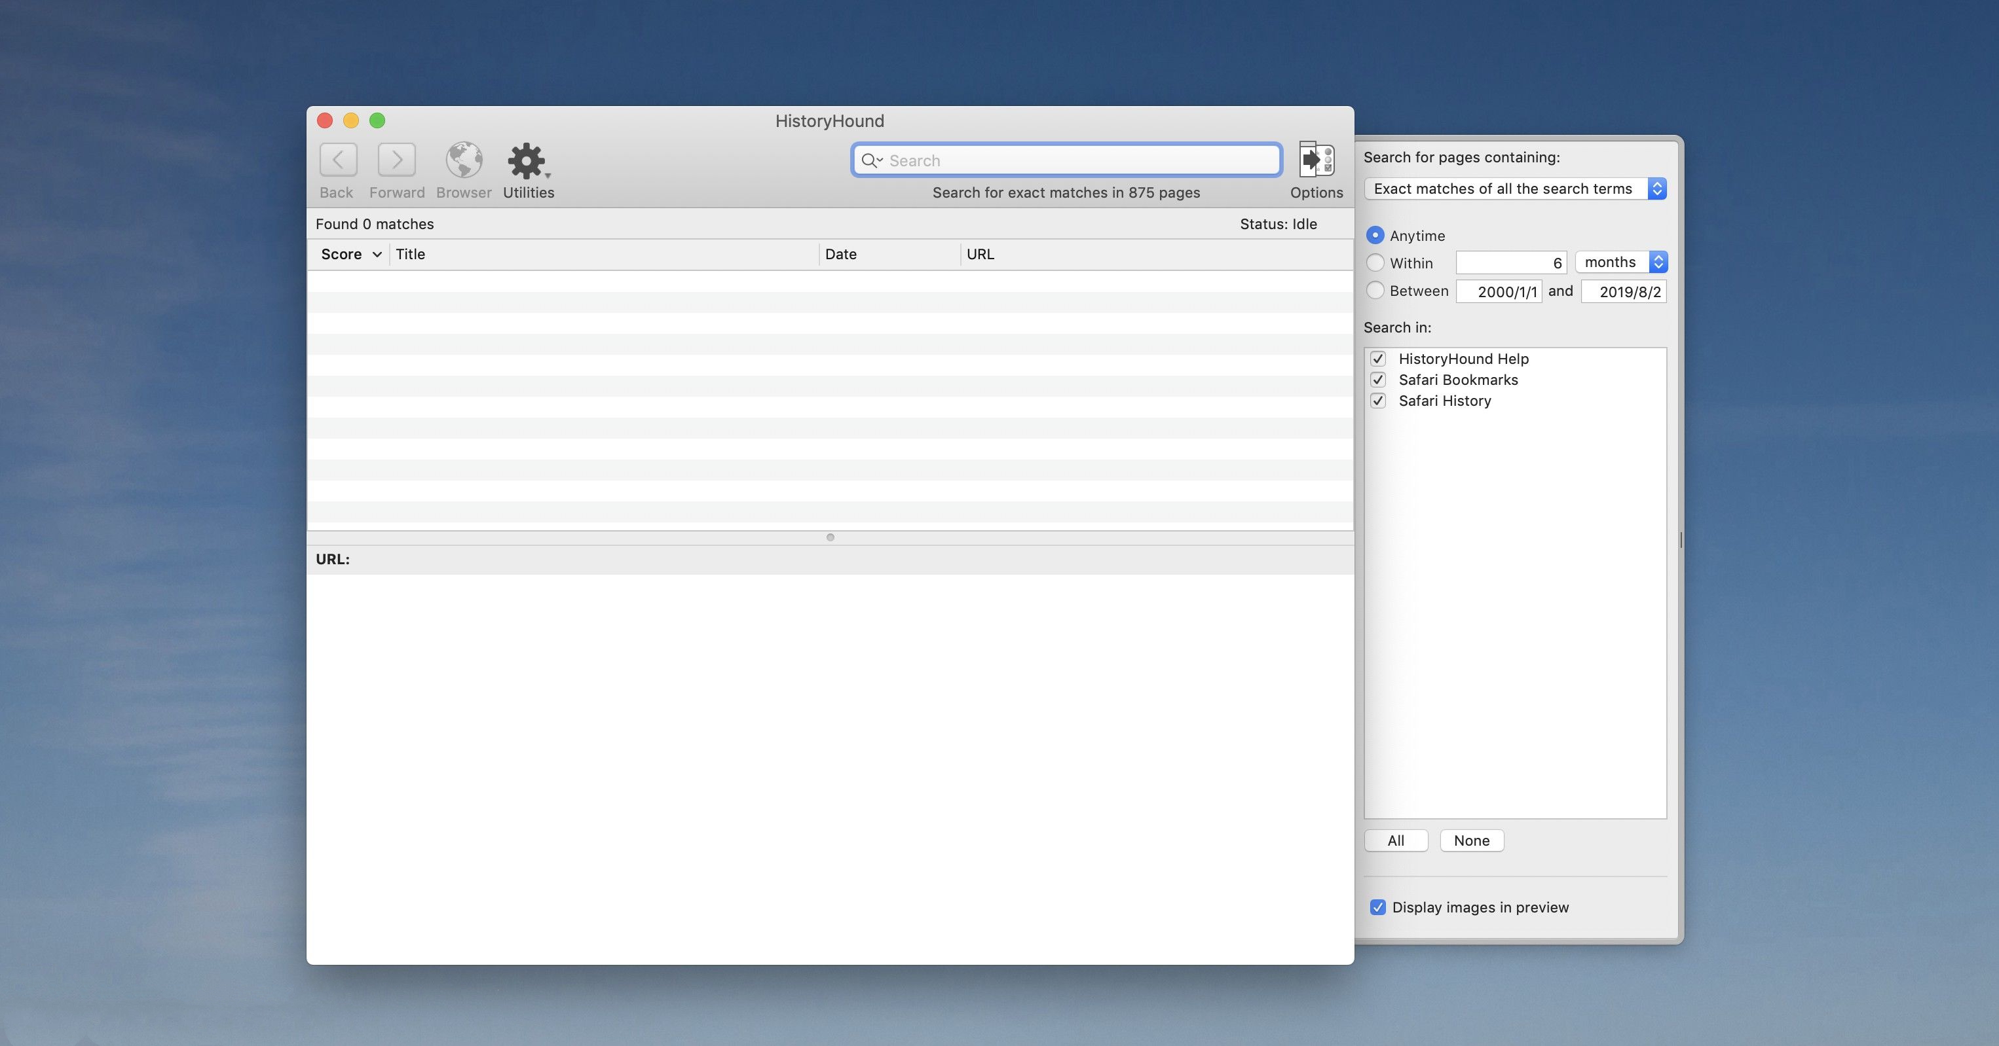This screenshot has height=1046, width=1999.
Task: Disable Display images in preview
Action: click(1378, 907)
